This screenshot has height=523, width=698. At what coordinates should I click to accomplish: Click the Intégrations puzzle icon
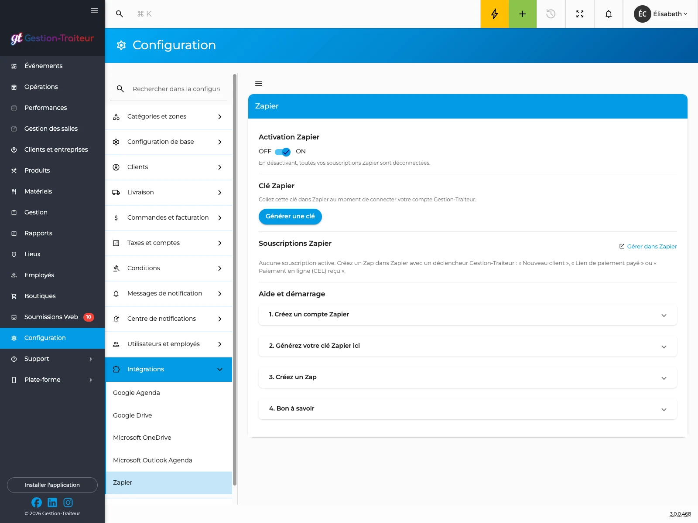116,369
